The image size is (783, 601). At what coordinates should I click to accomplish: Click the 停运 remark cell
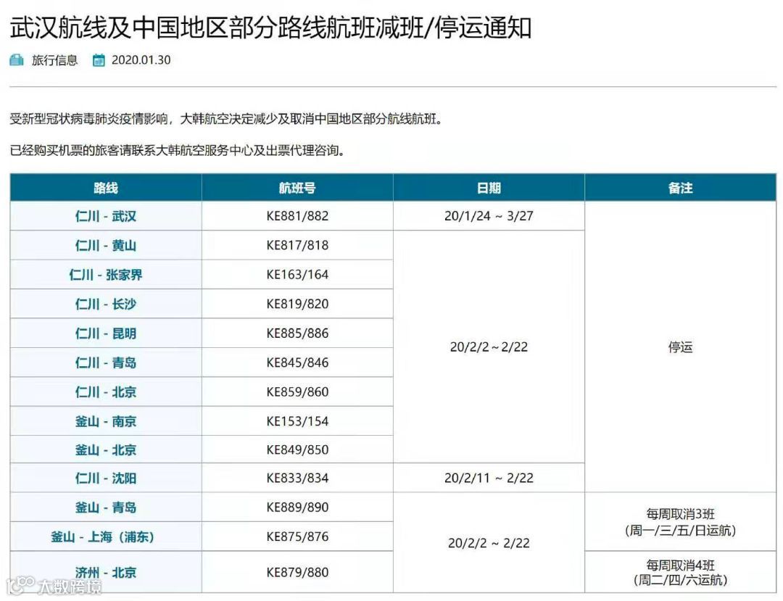click(681, 347)
